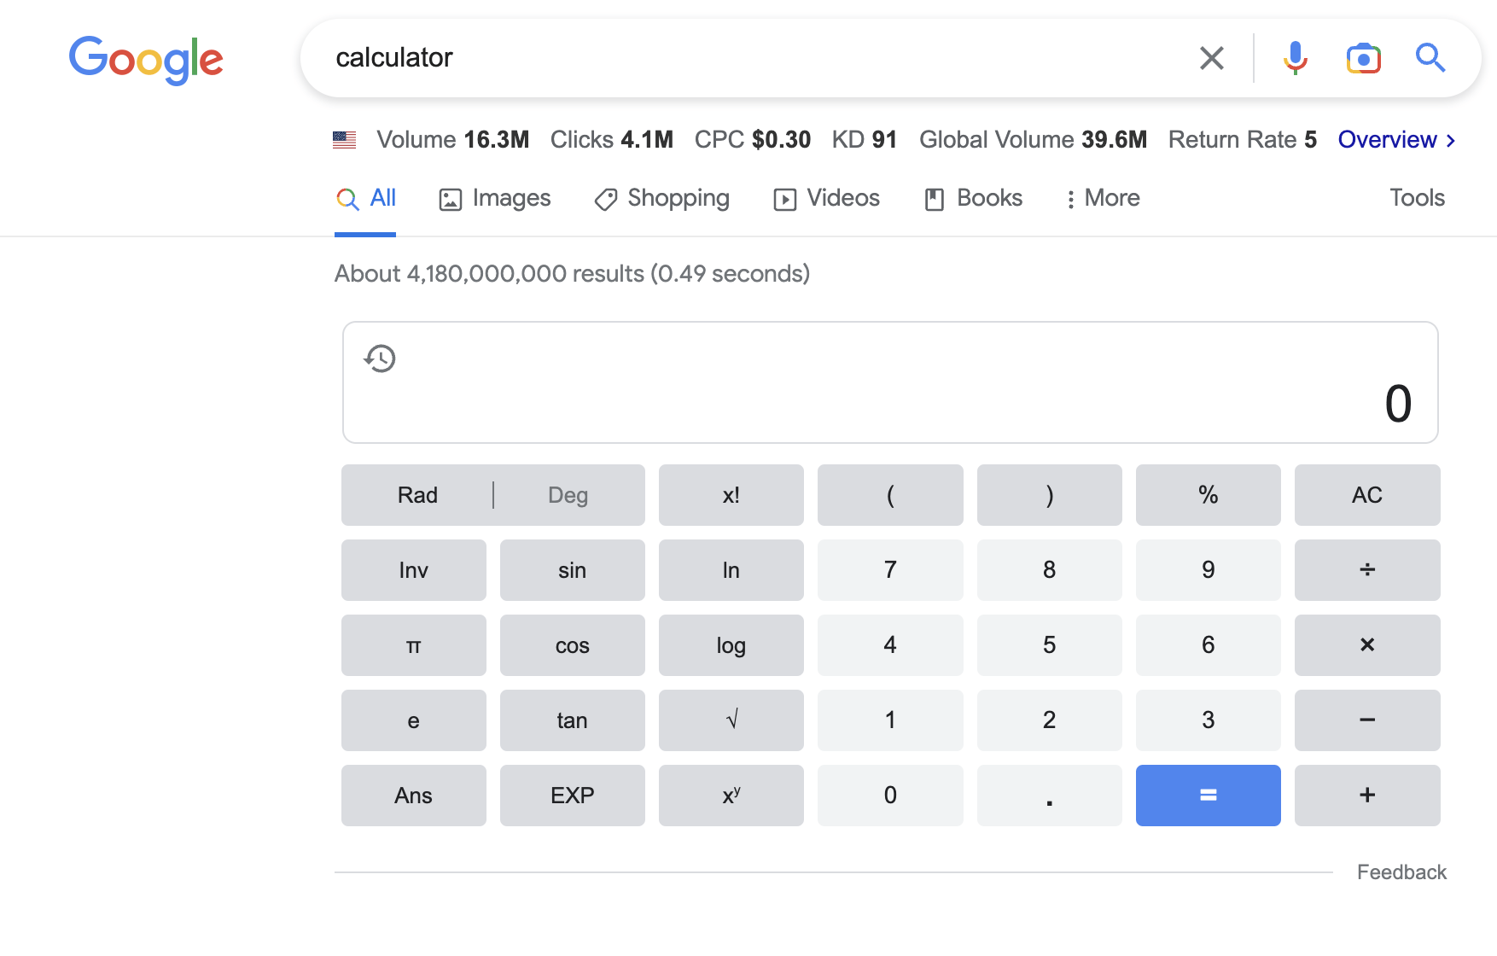The width and height of the screenshot is (1497, 956).
Task: Open the Videos search tab
Action: click(825, 198)
